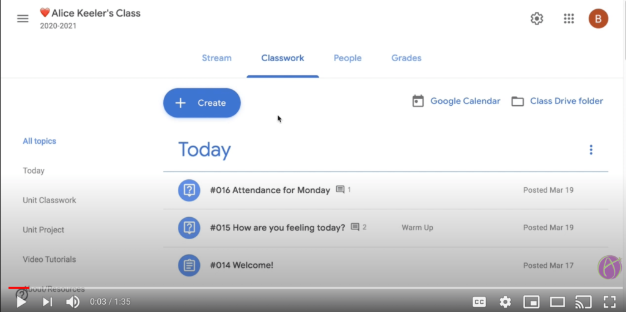Switch to the Grades tab
The width and height of the screenshot is (626, 312).
click(406, 58)
